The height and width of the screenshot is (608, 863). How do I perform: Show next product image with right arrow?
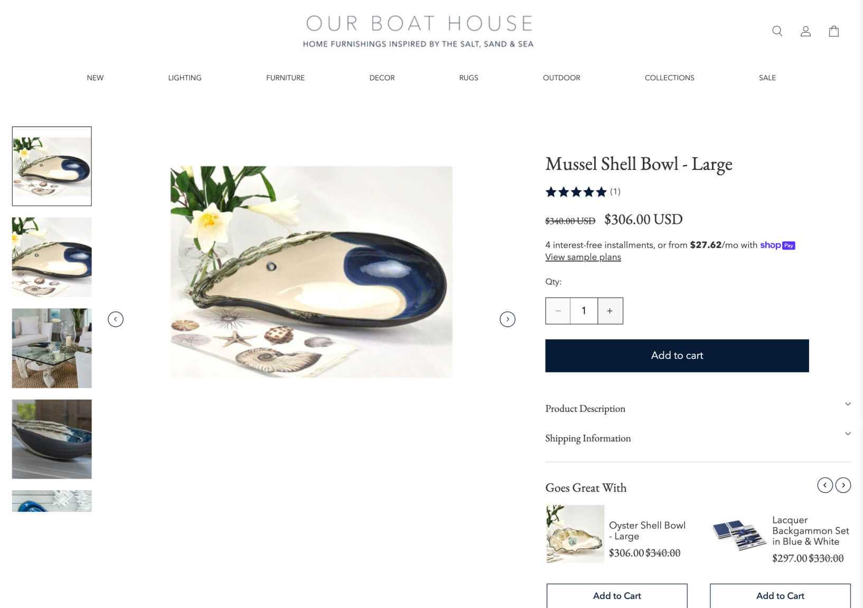click(508, 319)
